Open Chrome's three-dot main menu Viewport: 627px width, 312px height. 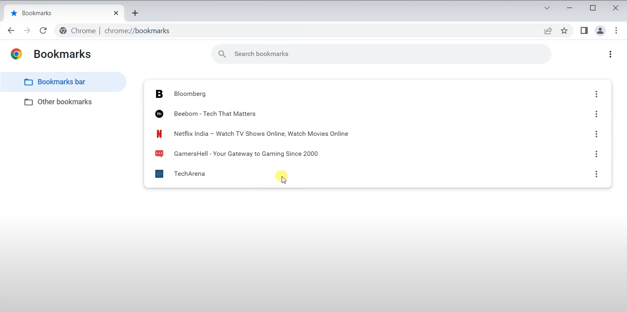[x=616, y=31]
